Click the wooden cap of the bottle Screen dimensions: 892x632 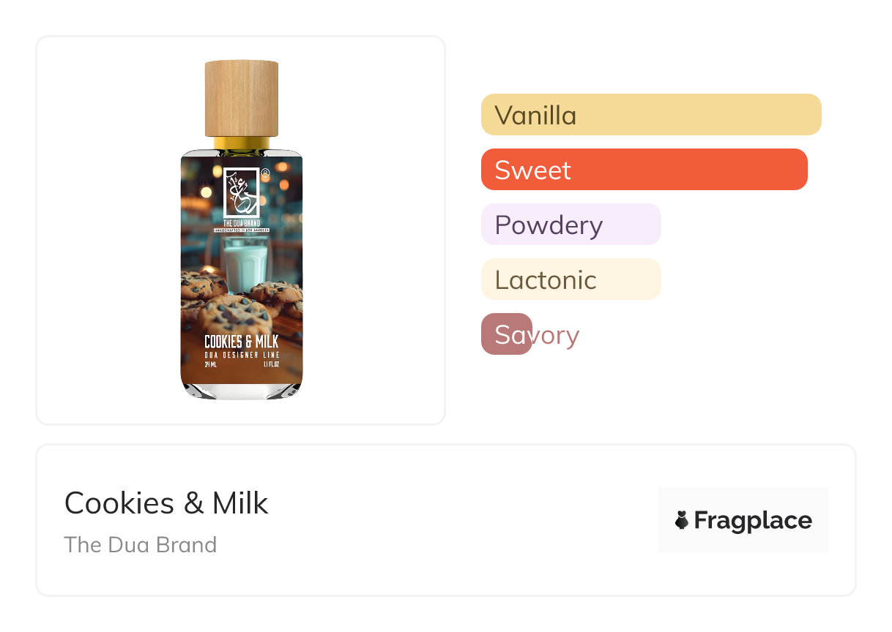(x=241, y=98)
